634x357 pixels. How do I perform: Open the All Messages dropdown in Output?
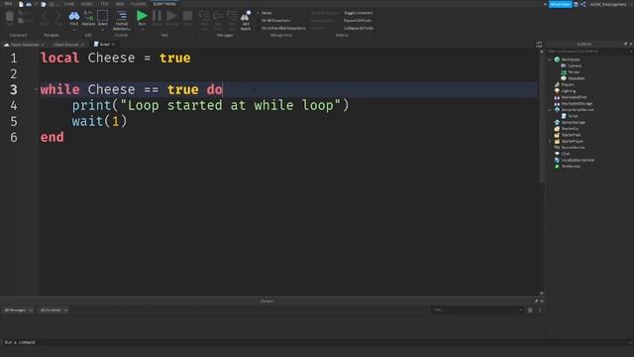18,310
